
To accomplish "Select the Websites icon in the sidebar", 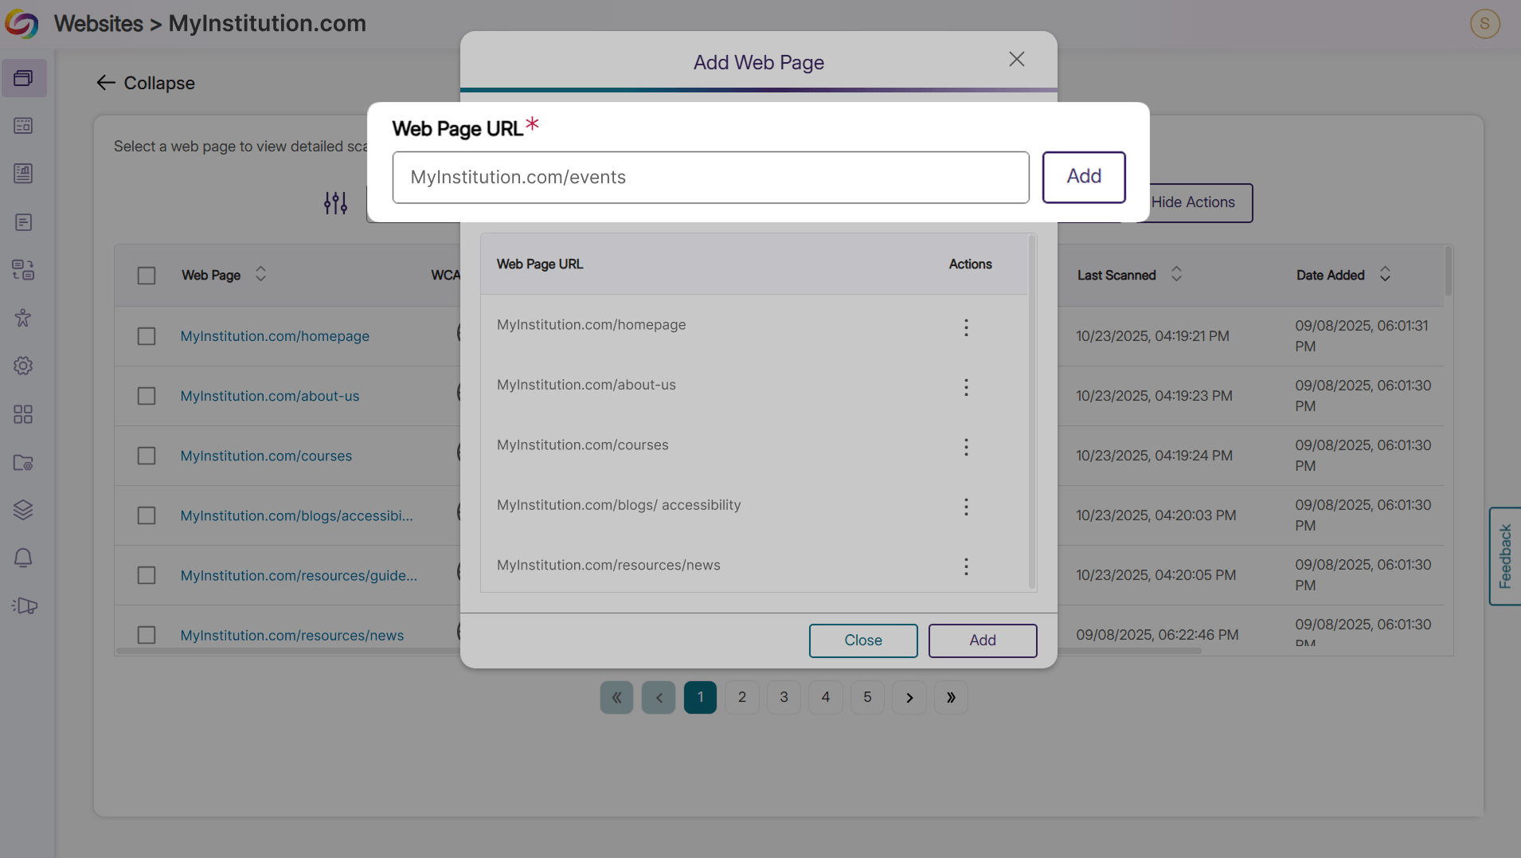I will [x=24, y=77].
